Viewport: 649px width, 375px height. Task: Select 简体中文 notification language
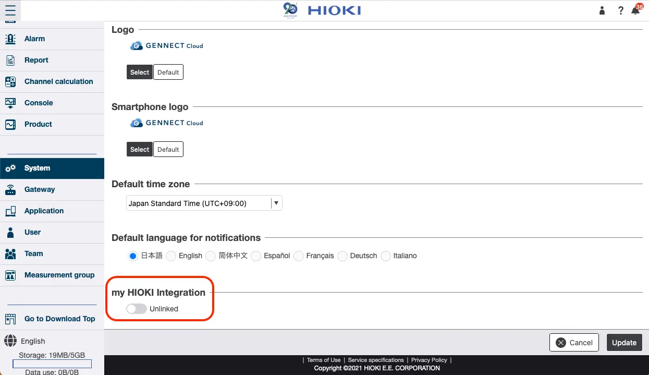211,256
